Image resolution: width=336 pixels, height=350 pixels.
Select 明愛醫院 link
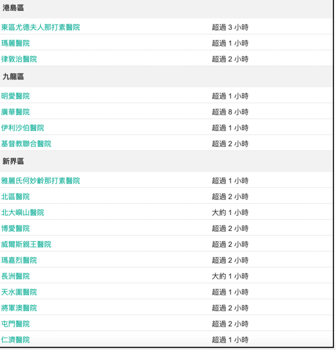point(15,96)
